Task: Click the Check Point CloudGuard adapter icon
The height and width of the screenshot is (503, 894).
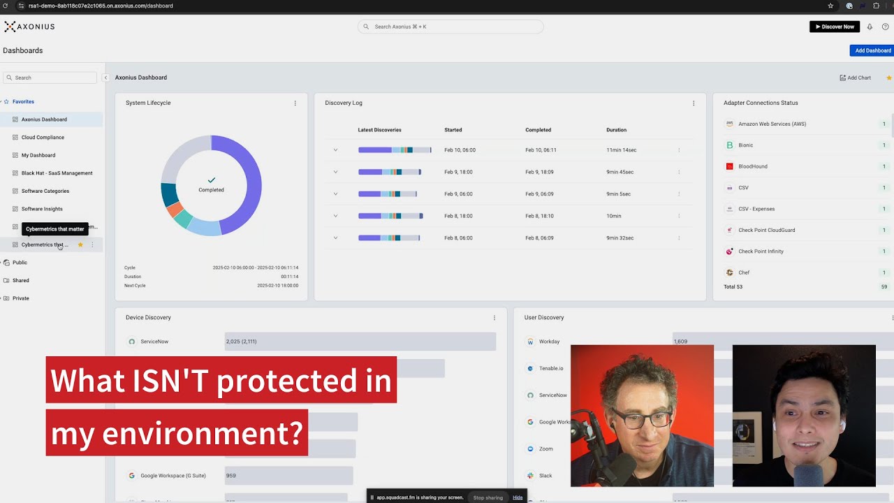Action: 730,230
